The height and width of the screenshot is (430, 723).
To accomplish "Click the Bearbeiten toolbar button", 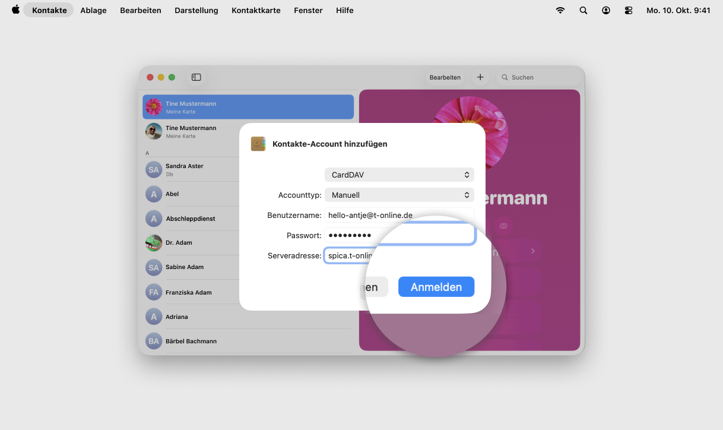I will [445, 77].
